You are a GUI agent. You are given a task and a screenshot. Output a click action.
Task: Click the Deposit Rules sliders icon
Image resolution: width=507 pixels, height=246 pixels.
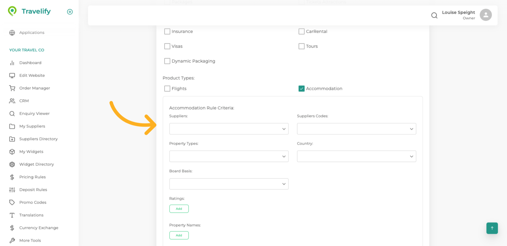click(12, 190)
